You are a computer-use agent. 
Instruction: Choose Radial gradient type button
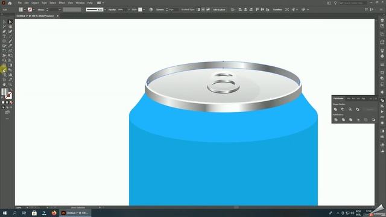[x=203, y=10]
